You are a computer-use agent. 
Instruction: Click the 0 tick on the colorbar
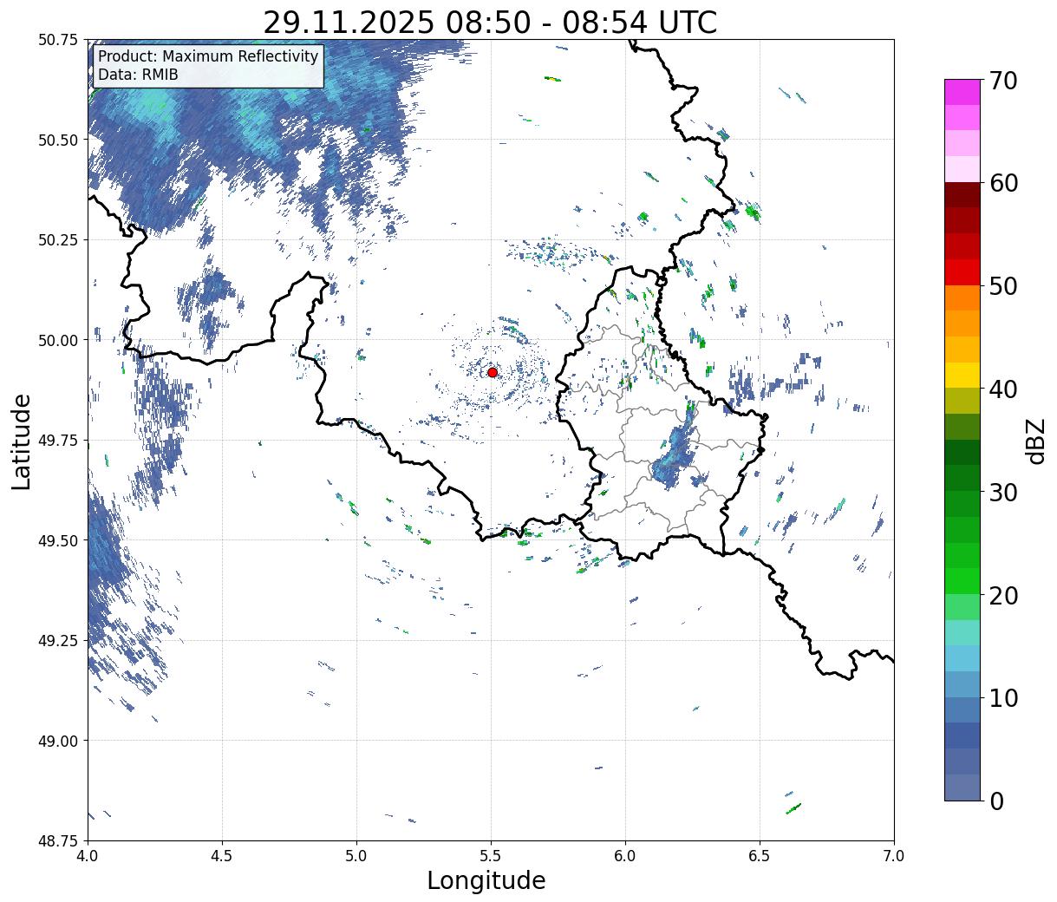coord(996,801)
